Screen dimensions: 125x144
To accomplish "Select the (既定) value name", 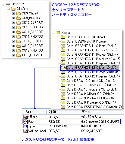I will coord(33,117).
